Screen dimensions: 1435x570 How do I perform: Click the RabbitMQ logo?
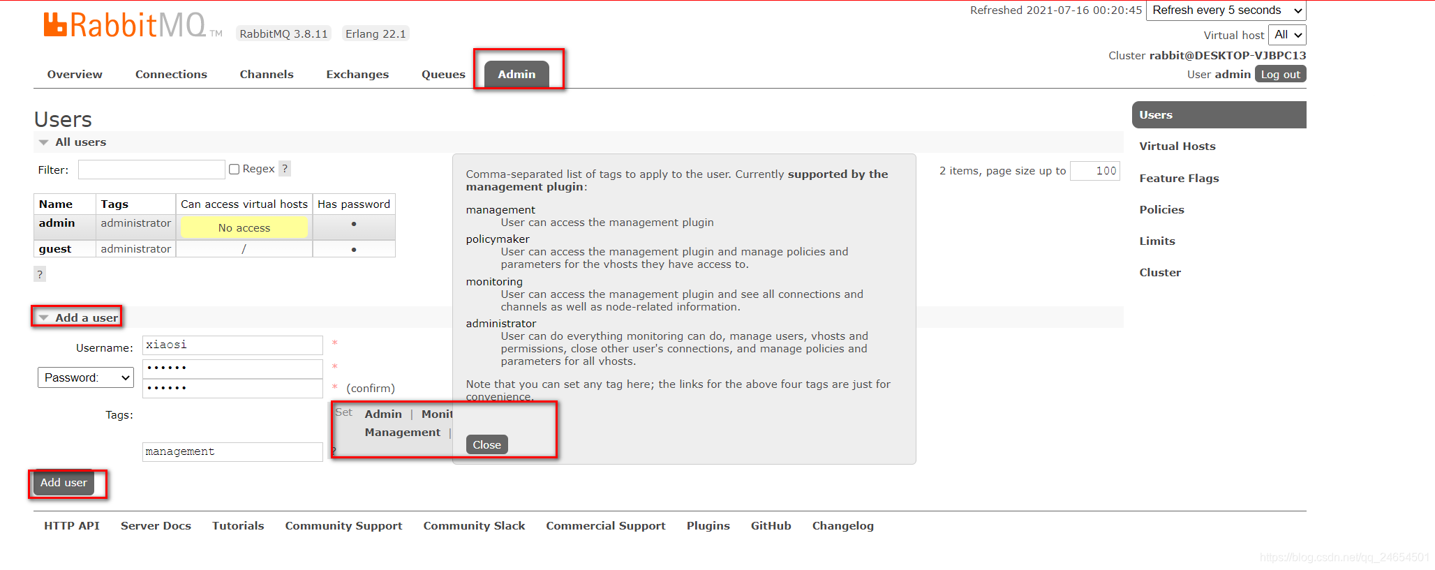[133, 25]
